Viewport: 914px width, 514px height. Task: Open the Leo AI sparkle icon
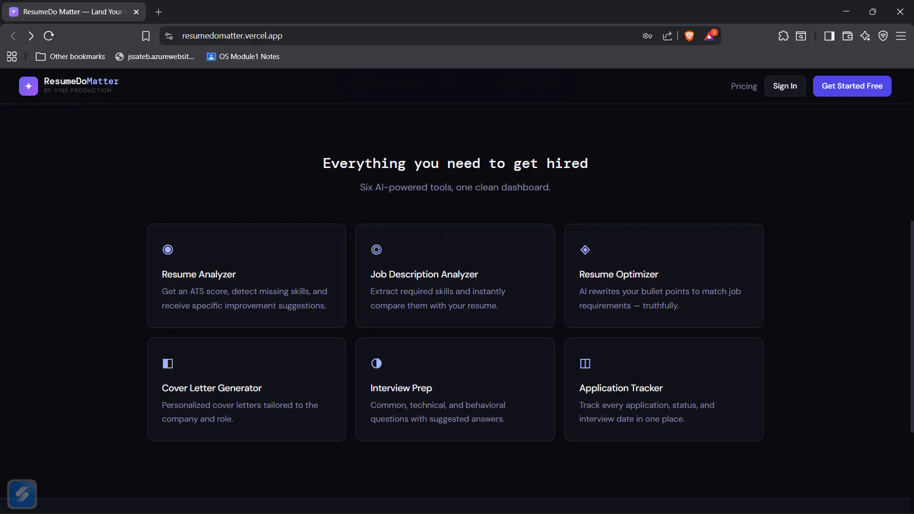[x=865, y=36]
